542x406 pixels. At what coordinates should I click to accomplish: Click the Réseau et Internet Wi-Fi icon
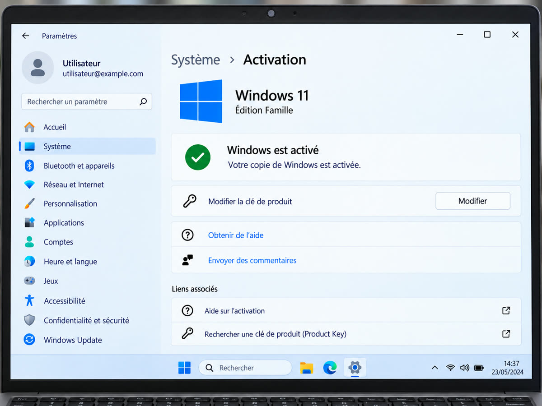coord(29,185)
